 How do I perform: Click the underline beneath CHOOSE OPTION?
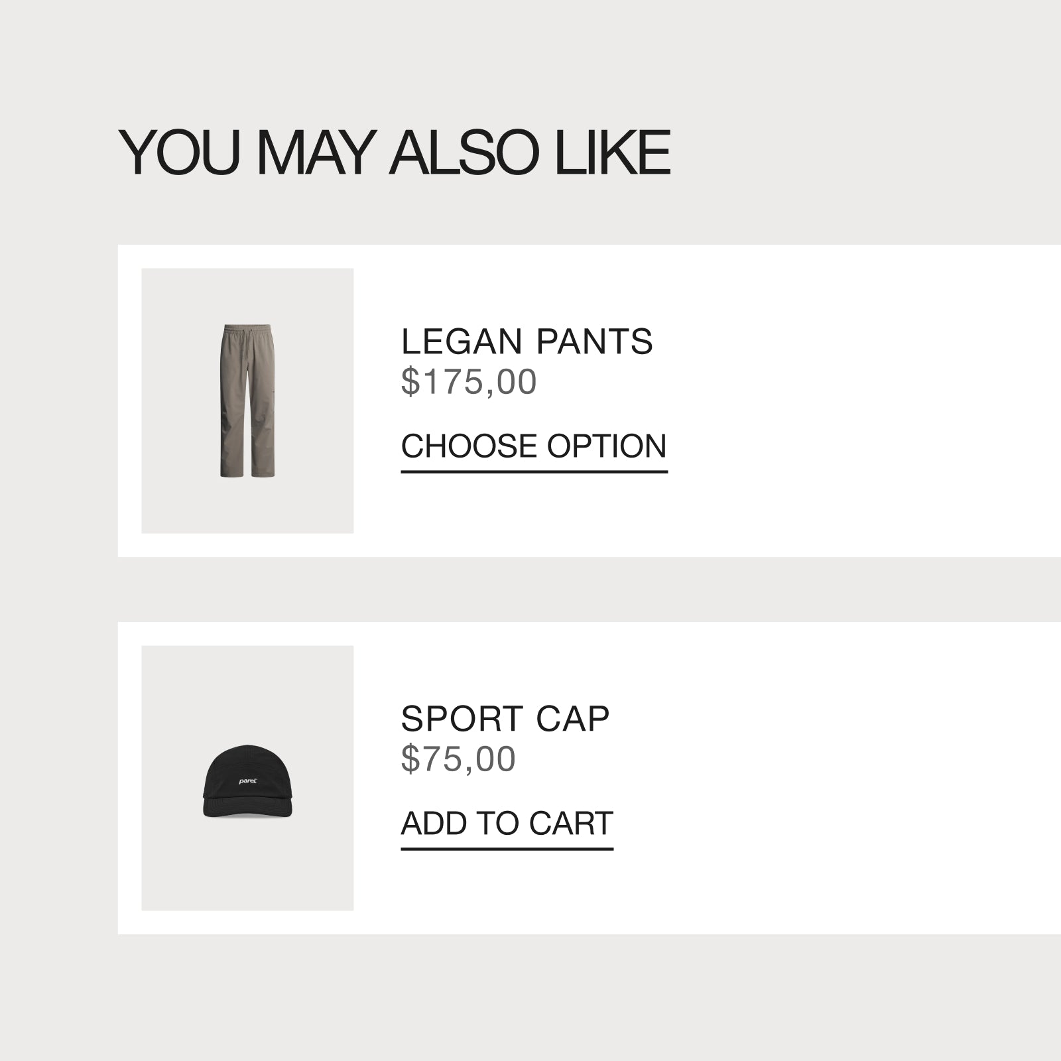534,471
